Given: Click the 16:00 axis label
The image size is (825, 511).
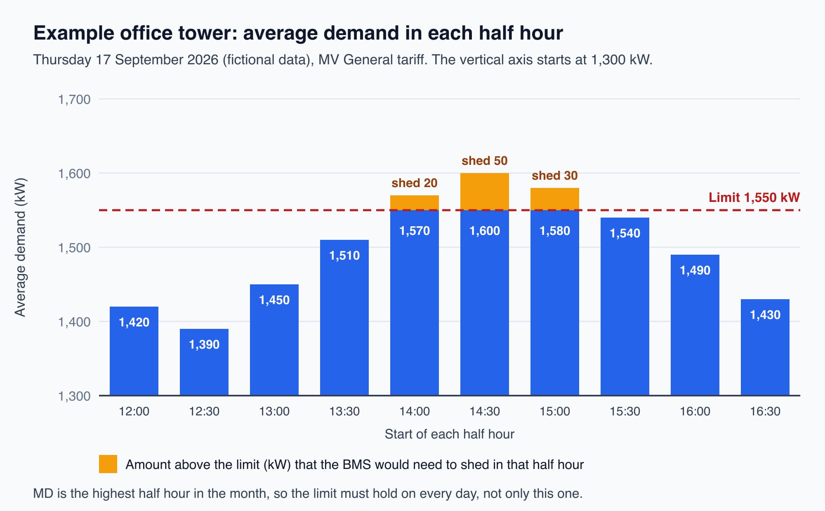Looking at the screenshot, I should [x=695, y=411].
